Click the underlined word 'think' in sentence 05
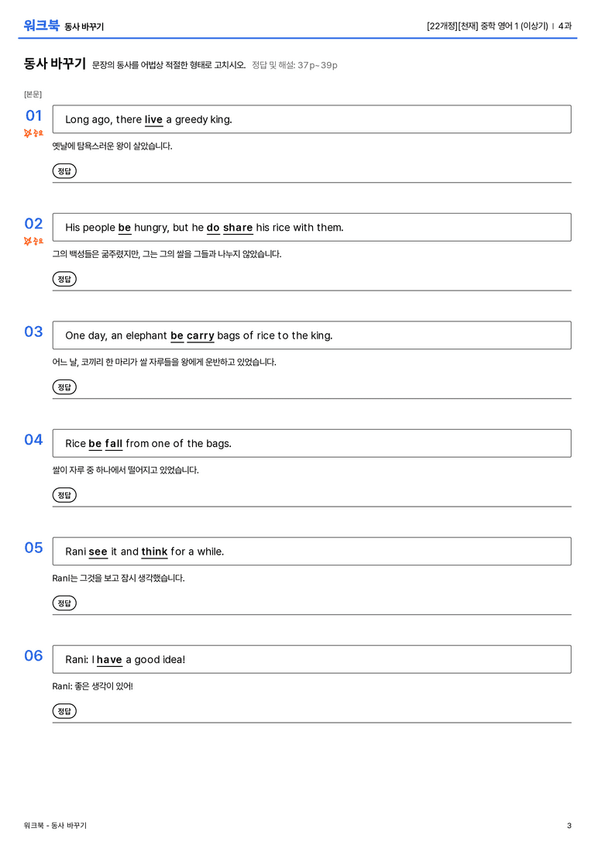The height and width of the screenshot is (842, 595). (x=155, y=552)
